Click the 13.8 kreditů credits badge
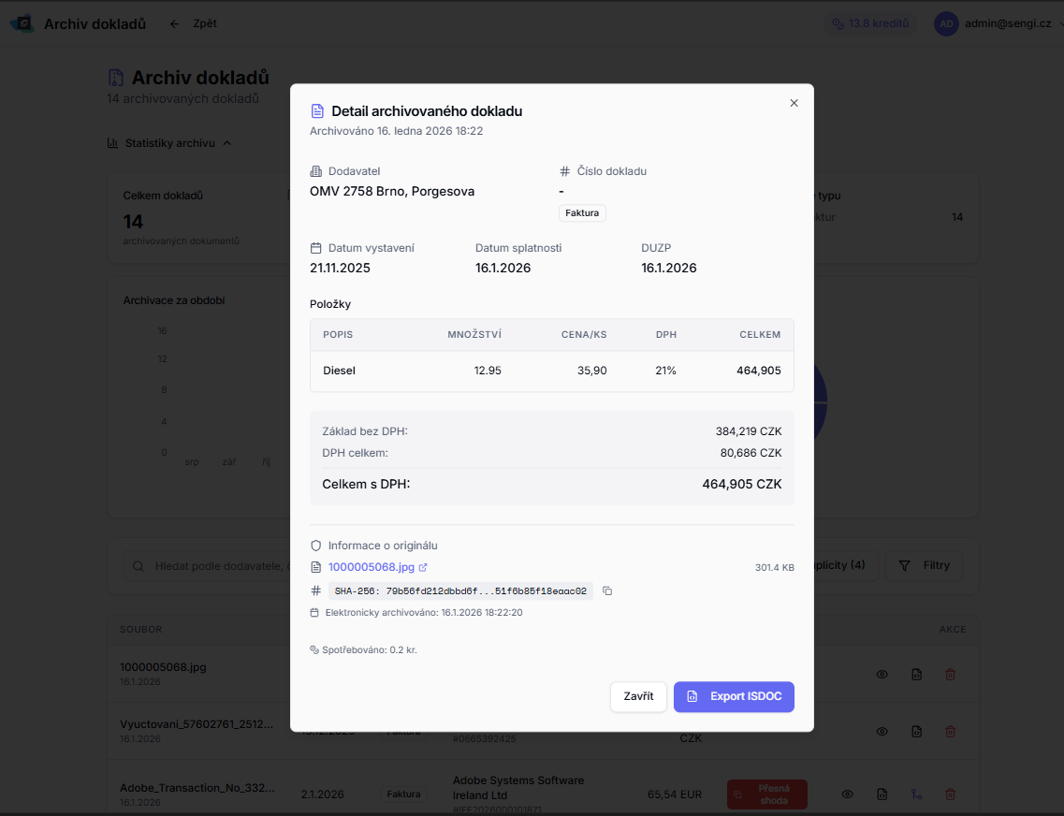Viewport: 1064px width, 816px height. pyautogui.click(x=870, y=24)
